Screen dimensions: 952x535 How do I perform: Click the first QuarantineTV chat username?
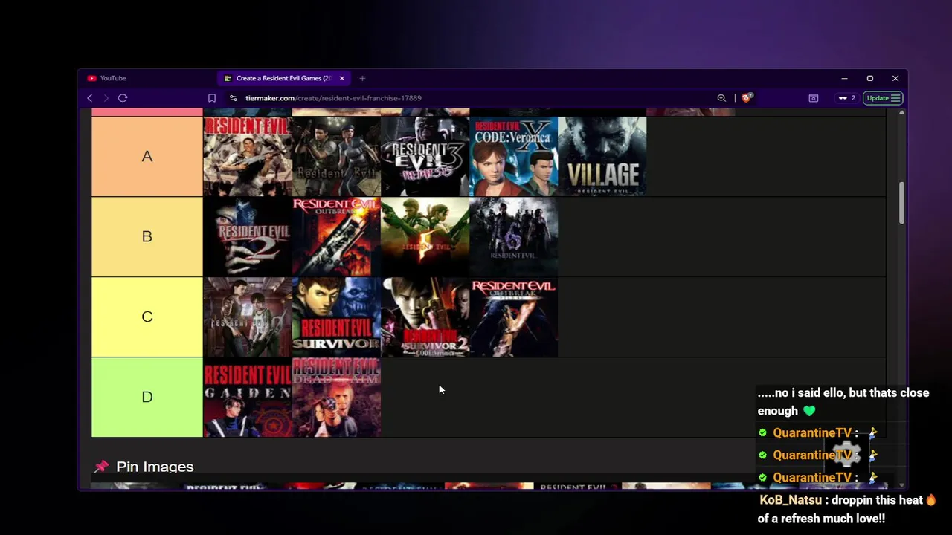click(812, 432)
